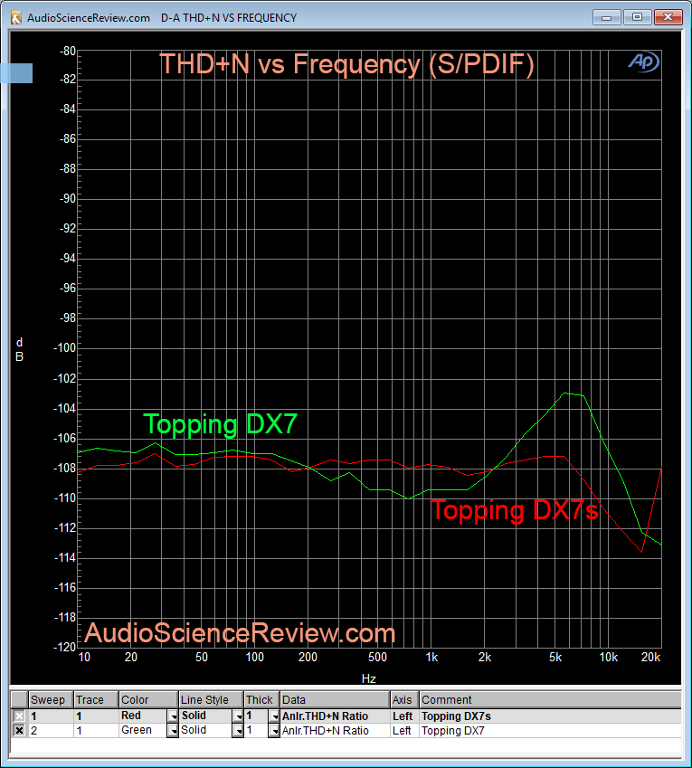The height and width of the screenshot is (768, 692).
Task: Click the AP logo in graph corner
Action: point(644,62)
